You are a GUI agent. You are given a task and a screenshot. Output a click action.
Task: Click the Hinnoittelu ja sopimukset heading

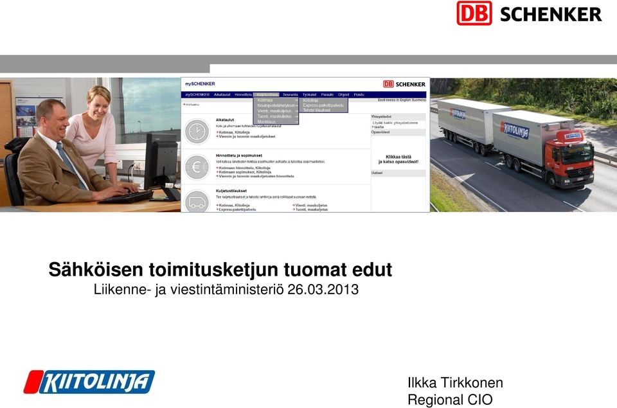[239, 155]
